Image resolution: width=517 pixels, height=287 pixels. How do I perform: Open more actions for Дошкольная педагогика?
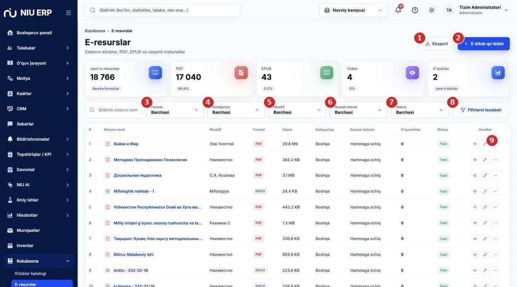495,176
